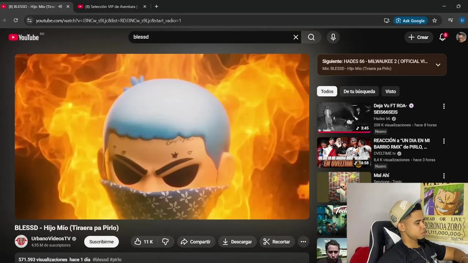Bookmark this page with star
The height and width of the screenshot is (263, 468).
(434, 20)
